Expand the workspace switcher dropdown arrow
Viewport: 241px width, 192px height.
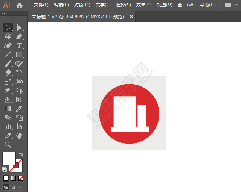pos(236,5)
